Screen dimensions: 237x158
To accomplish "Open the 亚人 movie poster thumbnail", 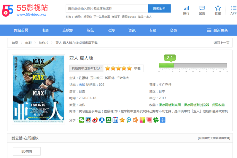I will click(x=38, y=89).
